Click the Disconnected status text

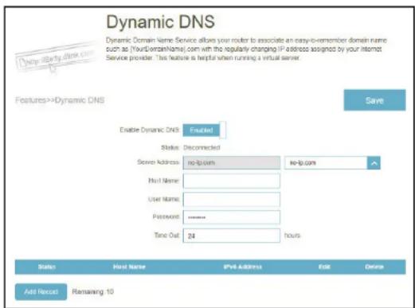pyautogui.click(x=202, y=147)
